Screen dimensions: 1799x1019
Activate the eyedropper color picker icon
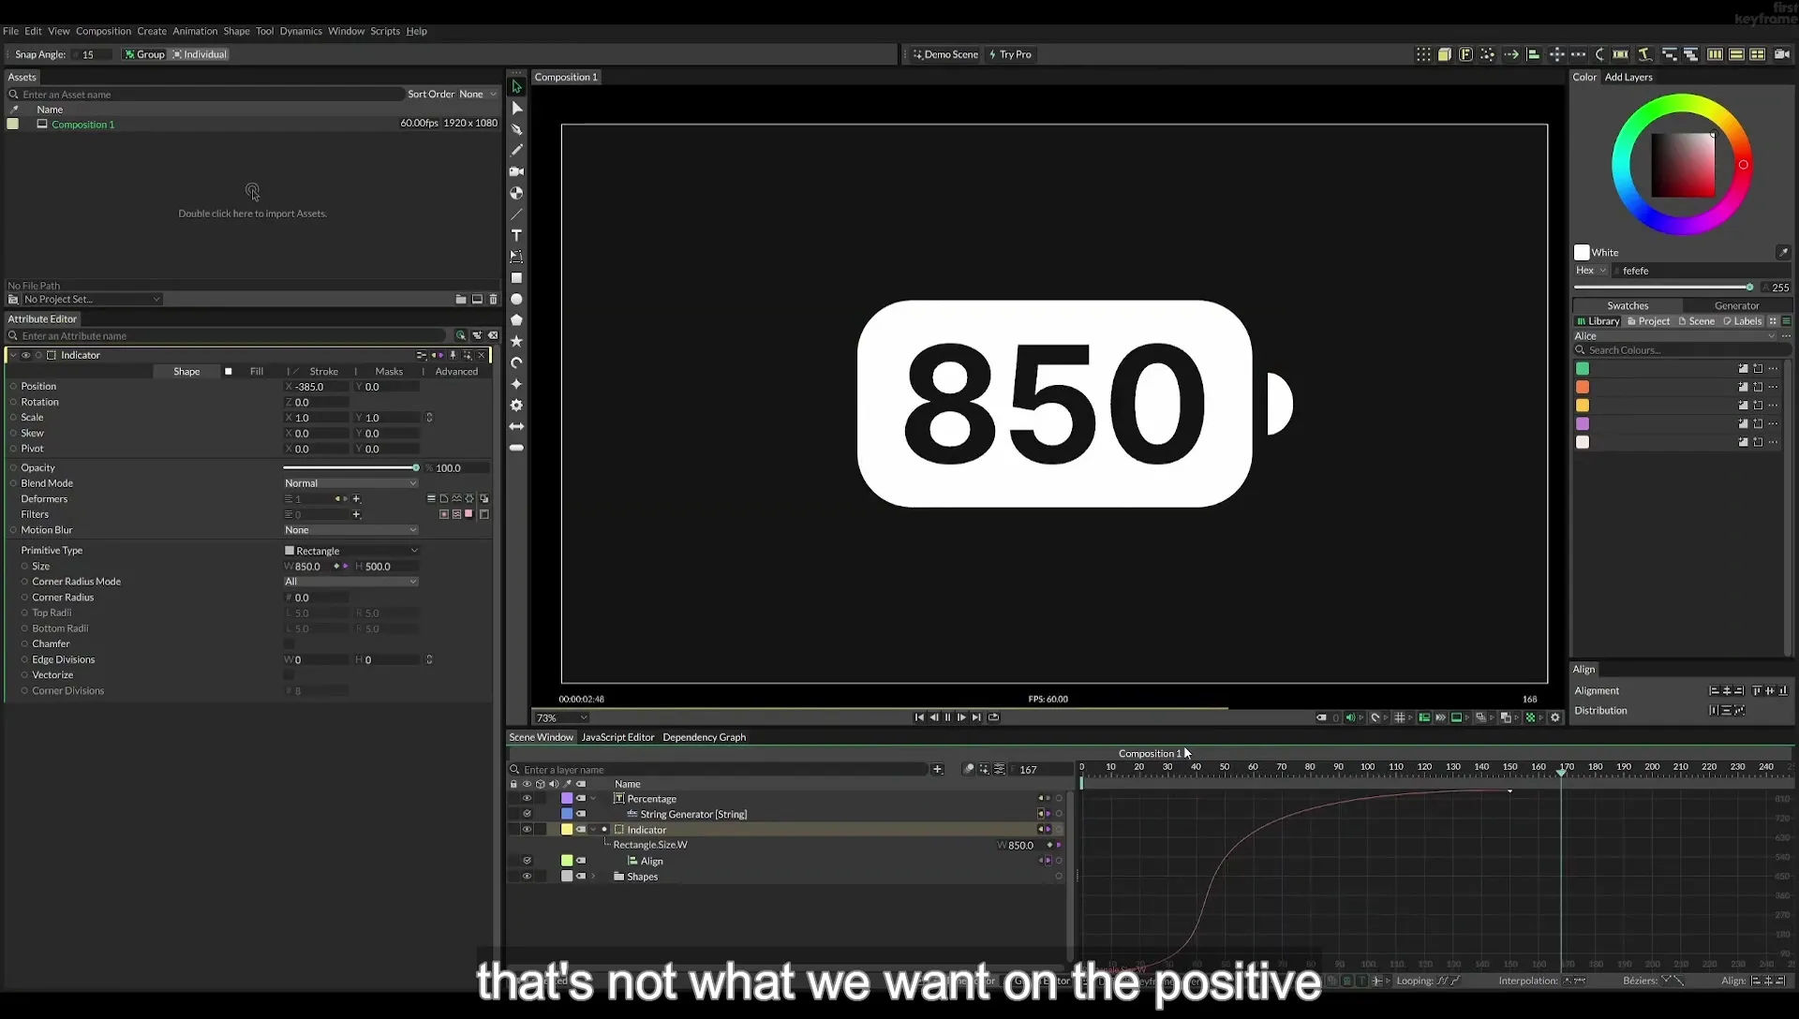coord(1783,252)
